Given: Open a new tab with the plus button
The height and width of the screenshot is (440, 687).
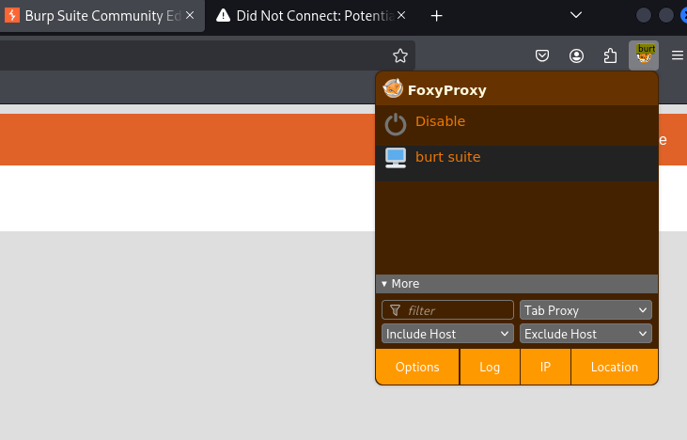Looking at the screenshot, I should [x=436, y=16].
